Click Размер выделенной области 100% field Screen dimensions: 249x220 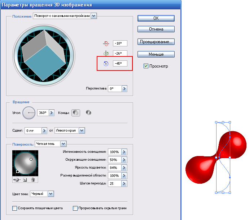115,175
